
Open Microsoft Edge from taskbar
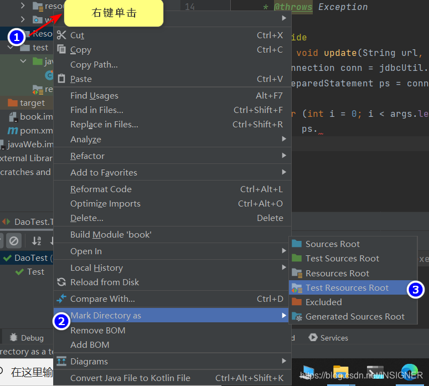tap(409, 373)
